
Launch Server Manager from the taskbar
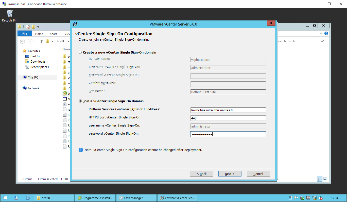(x=16, y=198)
